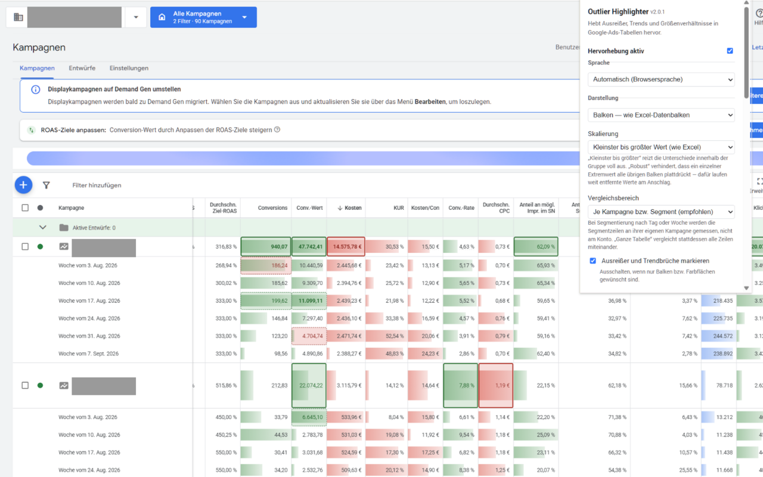Open the Vergleichsbereich dropdown
The image size is (763, 477).
pos(661,212)
